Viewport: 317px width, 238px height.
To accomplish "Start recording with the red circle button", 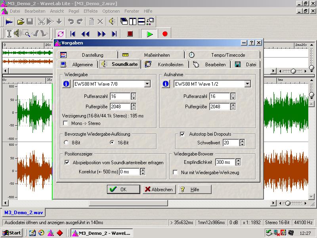I will 165,34.
